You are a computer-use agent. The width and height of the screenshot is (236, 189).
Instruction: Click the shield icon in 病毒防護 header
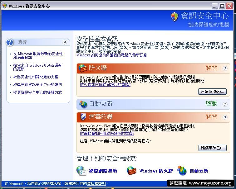83,117
